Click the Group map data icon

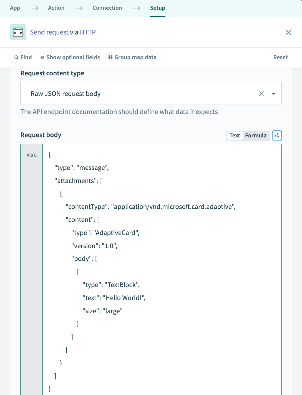point(110,57)
